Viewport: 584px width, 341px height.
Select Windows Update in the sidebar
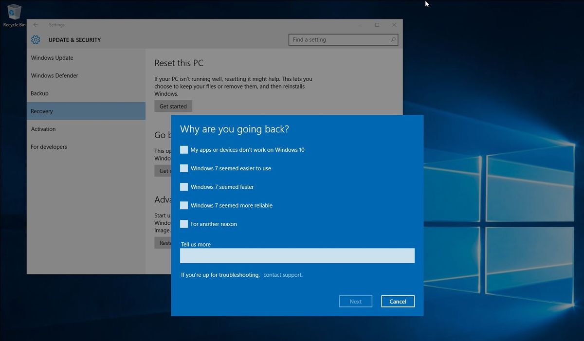click(52, 57)
